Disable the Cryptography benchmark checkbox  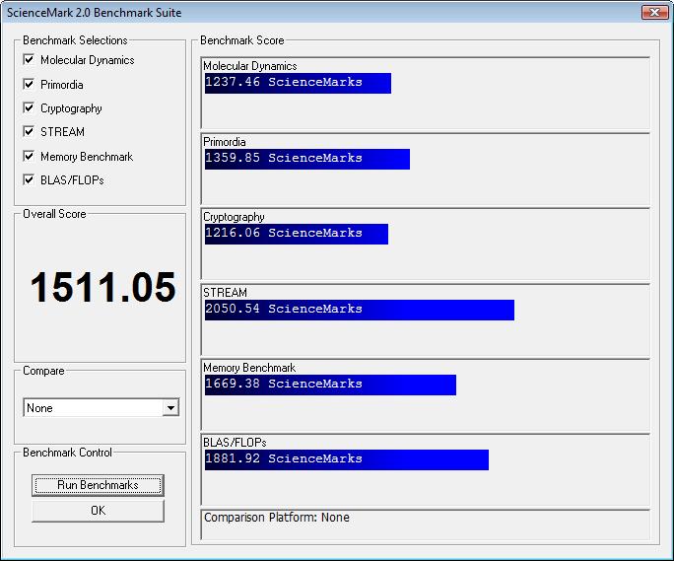[29, 107]
